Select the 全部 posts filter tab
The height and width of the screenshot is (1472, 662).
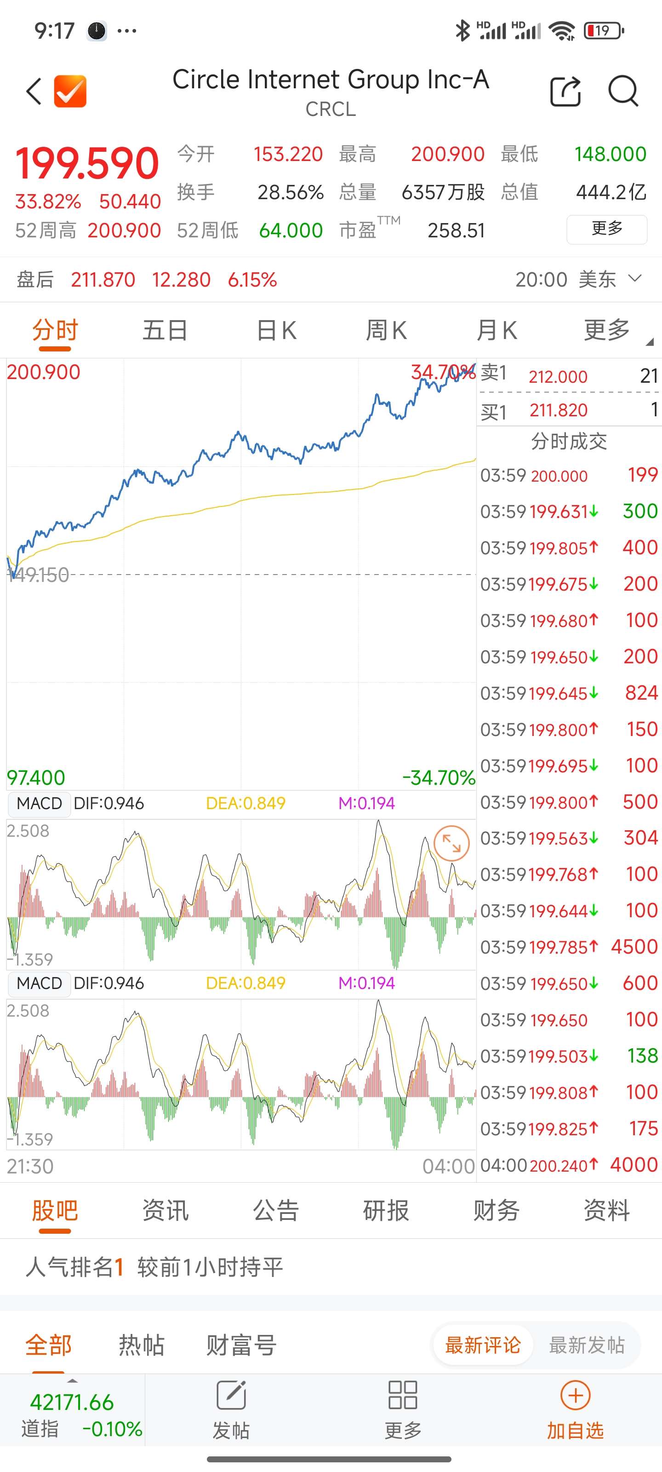(49, 1345)
